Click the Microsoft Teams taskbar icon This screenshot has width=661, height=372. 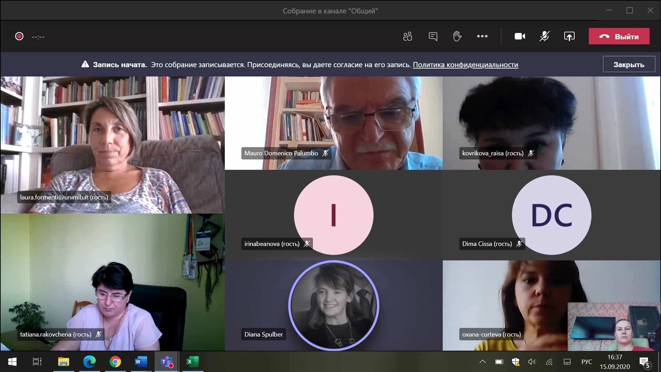click(167, 362)
